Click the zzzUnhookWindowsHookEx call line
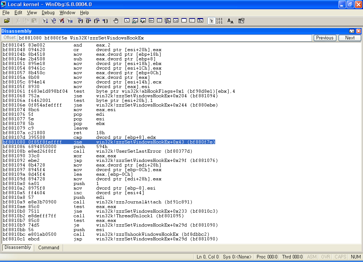This screenshot has width=363, height=262. coord(106,234)
